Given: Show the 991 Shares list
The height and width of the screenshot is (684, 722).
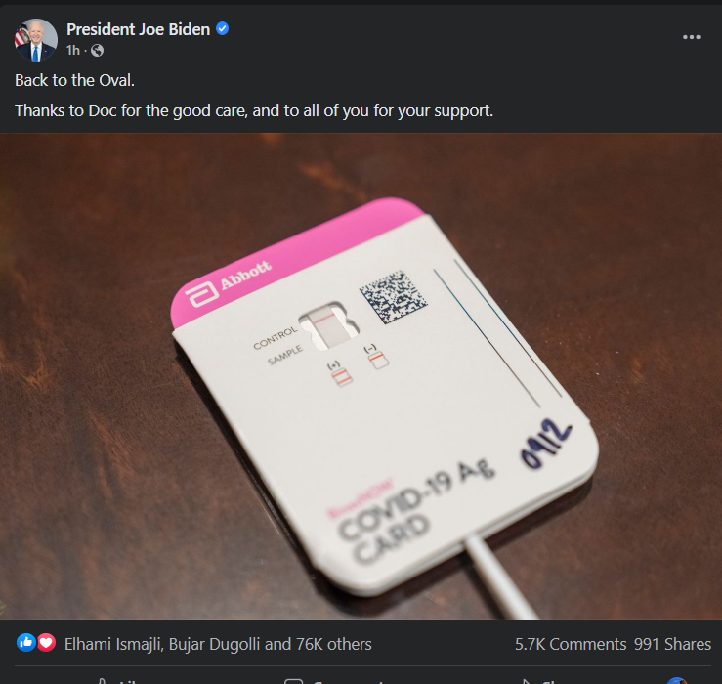Looking at the screenshot, I should point(672,644).
